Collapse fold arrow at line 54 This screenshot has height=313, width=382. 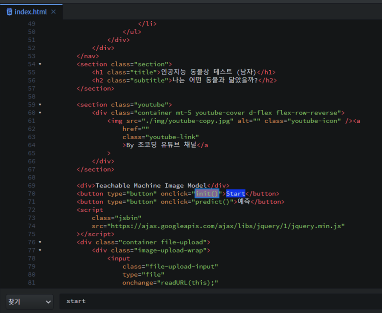40,64
